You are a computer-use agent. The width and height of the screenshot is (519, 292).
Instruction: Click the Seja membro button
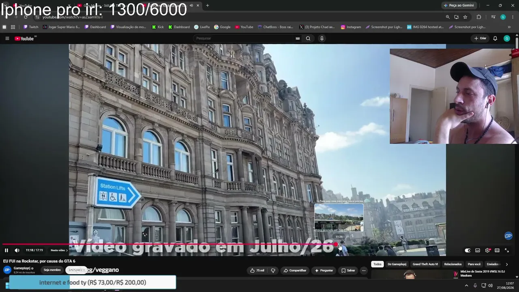[x=52, y=270]
